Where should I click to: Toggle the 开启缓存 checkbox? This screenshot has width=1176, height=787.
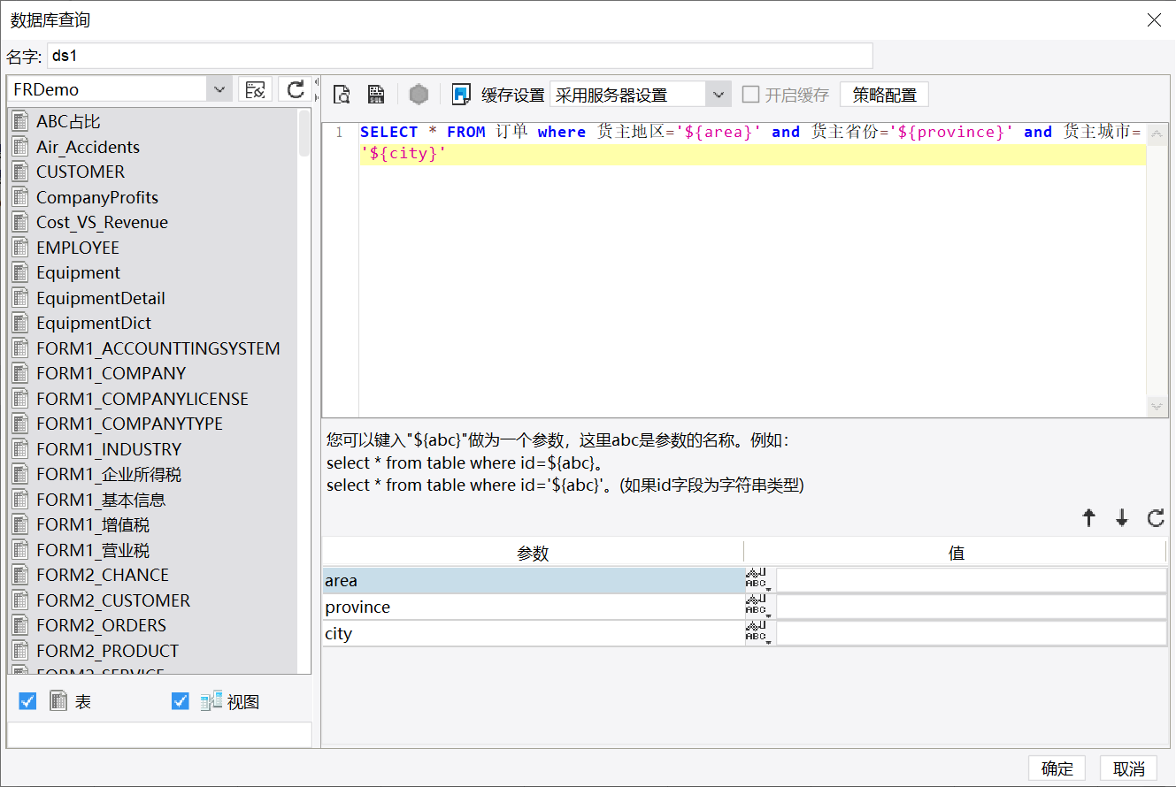pyautogui.click(x=751, y=95)
